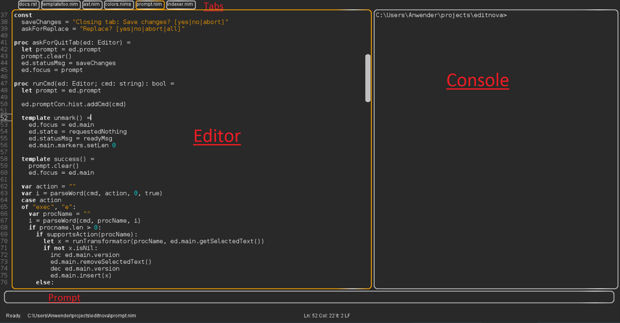Click line number 76 in the gutter

[x=4, y=282]
